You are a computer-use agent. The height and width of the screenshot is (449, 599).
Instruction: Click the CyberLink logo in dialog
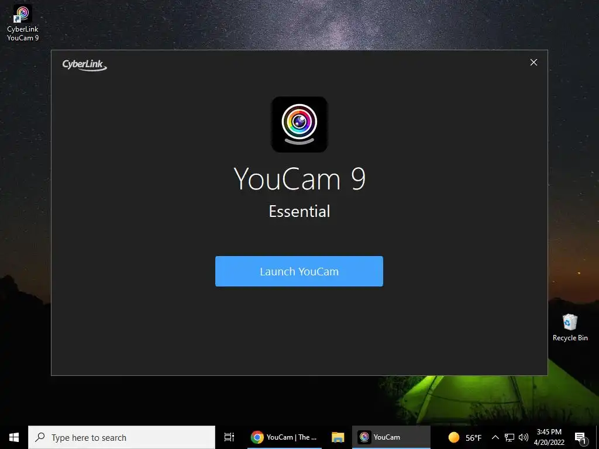84,65
